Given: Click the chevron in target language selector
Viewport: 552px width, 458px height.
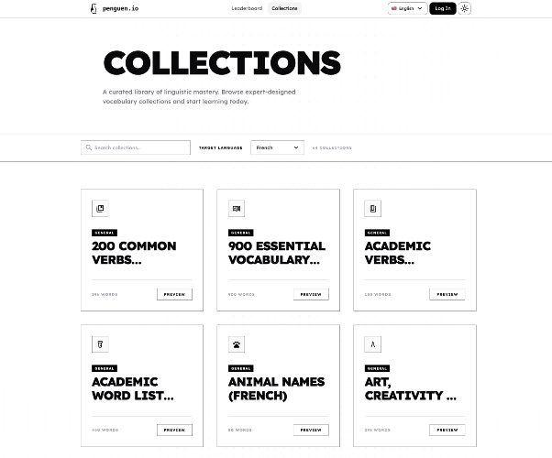Looking at the screenshot, I should click(296, 147).
